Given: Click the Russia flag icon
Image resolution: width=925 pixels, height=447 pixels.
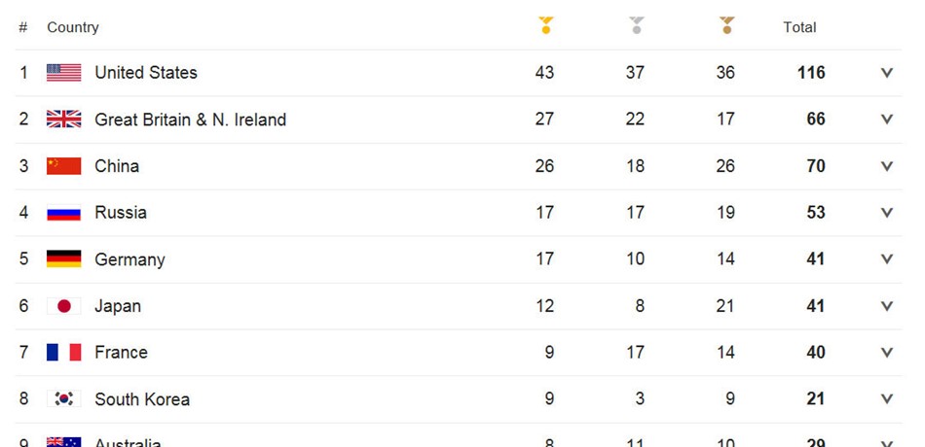Looking at the screenshot, I should coord(63,213).
